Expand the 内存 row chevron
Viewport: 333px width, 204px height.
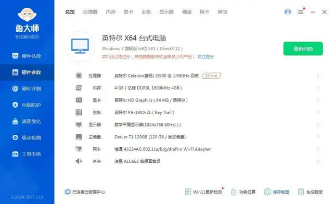click(x=318, y=88)
